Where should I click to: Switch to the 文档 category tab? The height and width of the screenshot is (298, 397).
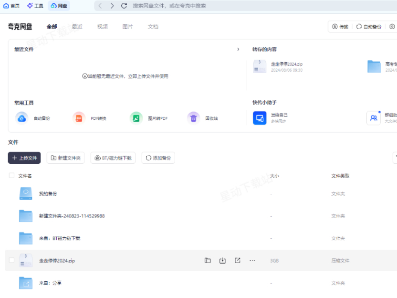pos(153,27)
